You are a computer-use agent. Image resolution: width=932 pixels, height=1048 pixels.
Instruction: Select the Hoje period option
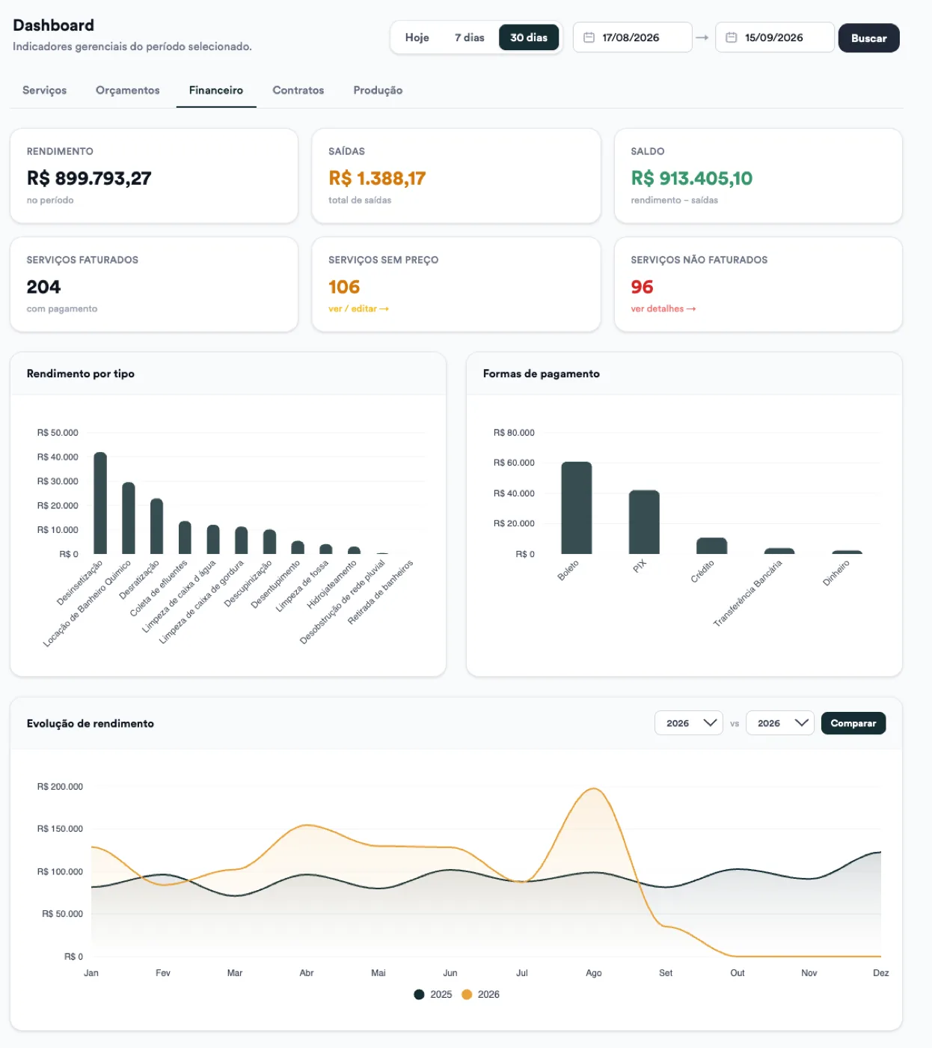point(417,37)
